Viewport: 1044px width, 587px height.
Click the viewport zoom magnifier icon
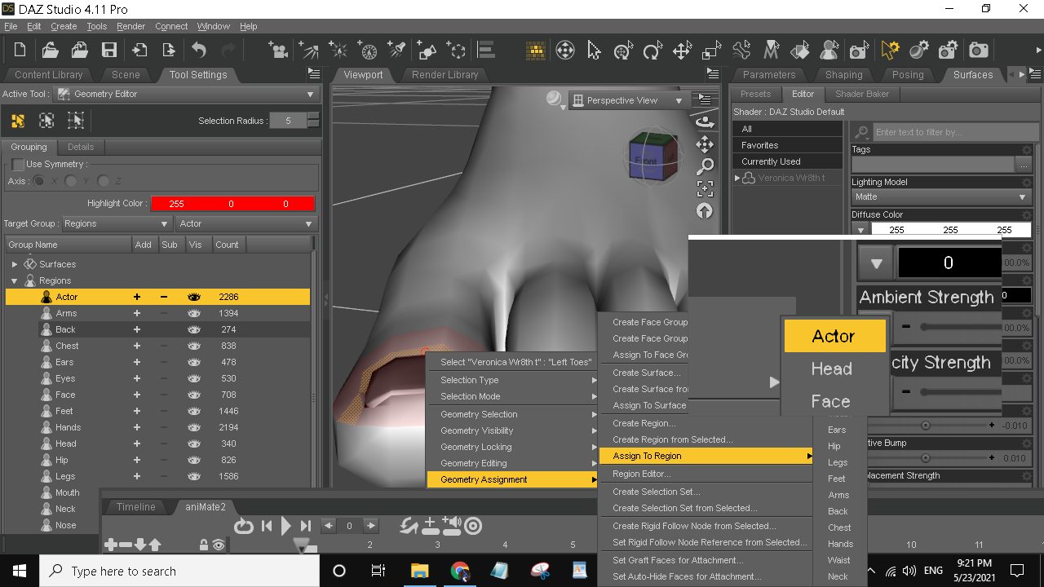[705, 167]
